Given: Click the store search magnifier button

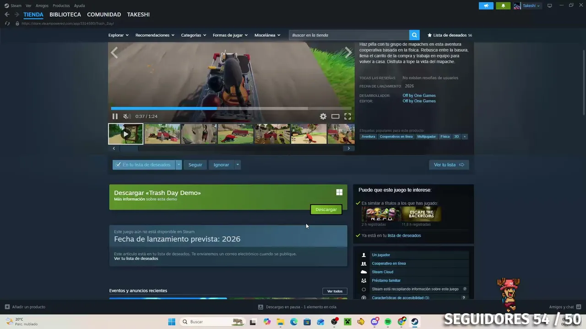Looking at the screenshot, I should click(414, 35).
